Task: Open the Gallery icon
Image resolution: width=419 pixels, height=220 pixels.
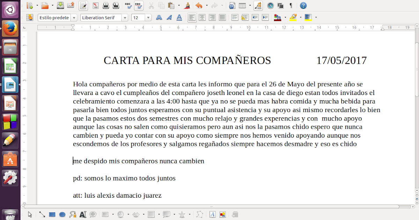Action: (280, 5)
